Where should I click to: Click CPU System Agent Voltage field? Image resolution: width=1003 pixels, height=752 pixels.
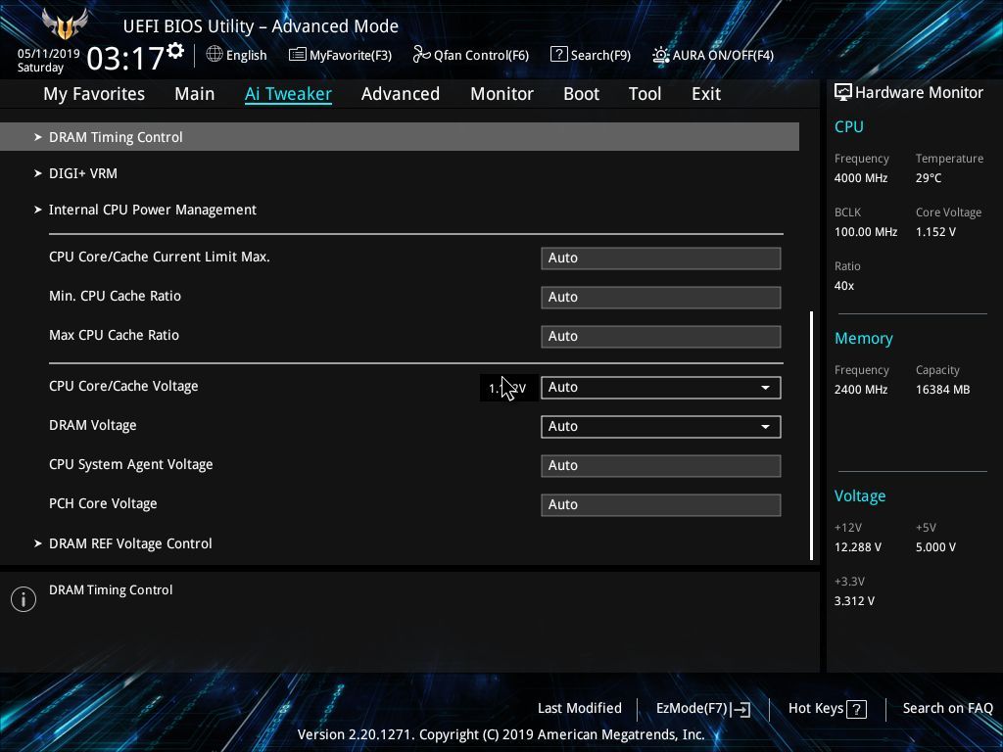(661, 465)
